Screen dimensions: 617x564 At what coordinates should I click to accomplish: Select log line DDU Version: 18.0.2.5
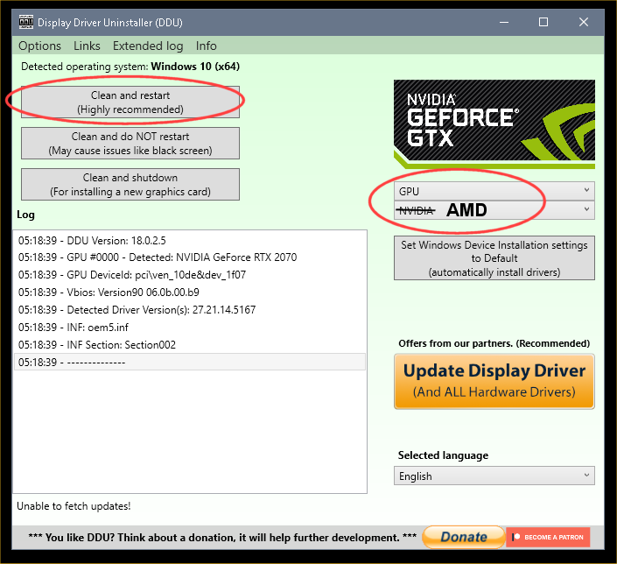(x=190, y=240)
